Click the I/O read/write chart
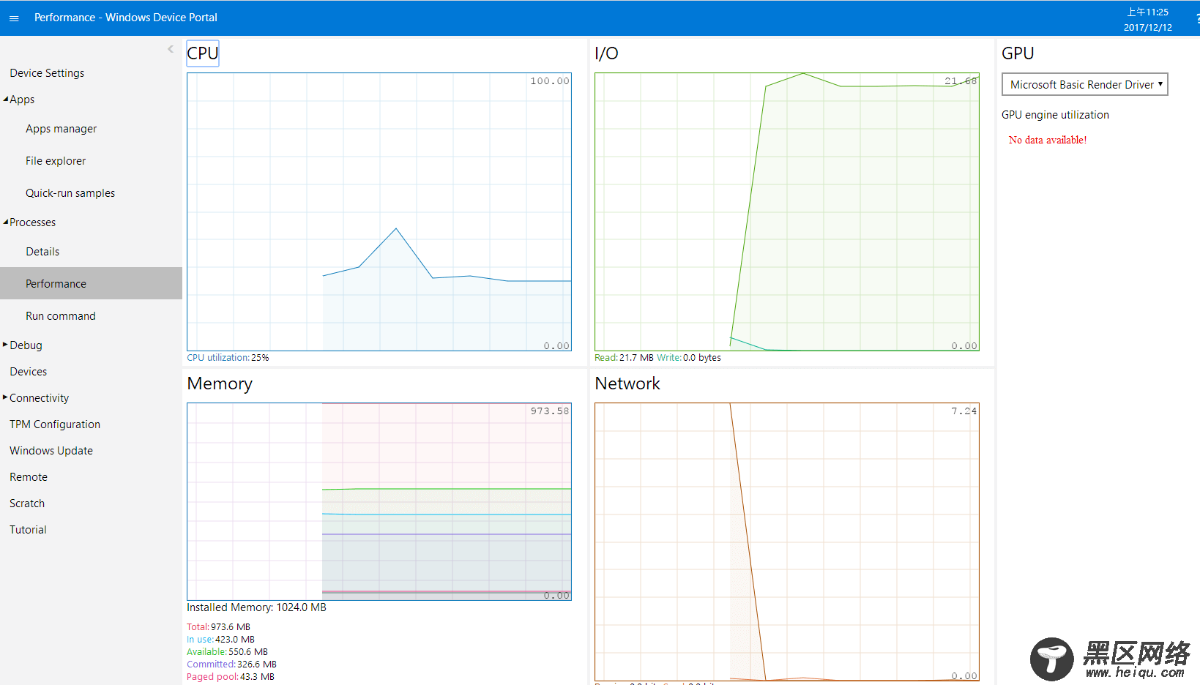 pyautogui.click(x=787, y=212)
